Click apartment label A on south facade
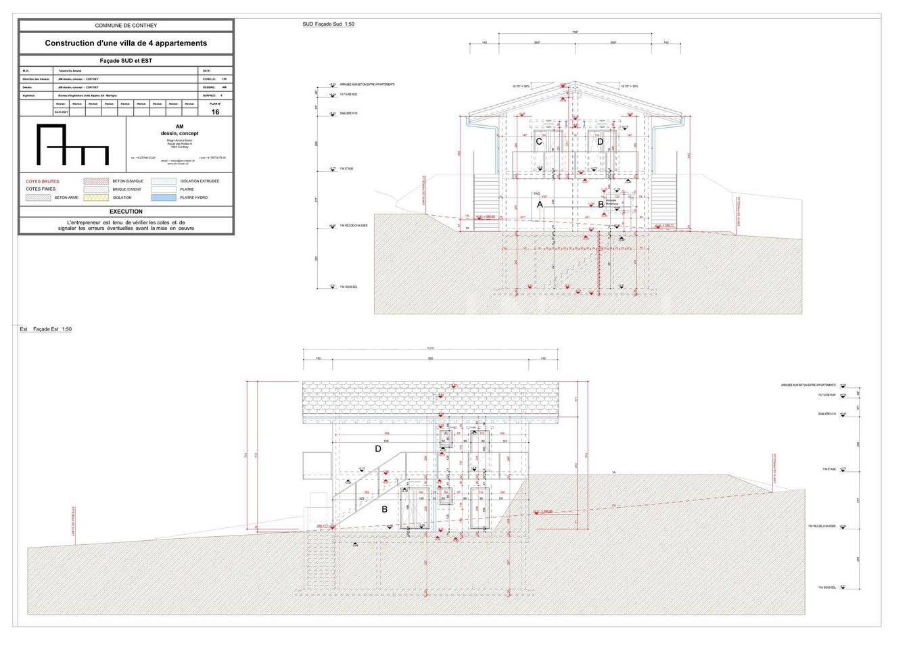The height and width of the screenshot is (645, 909). [540, 204]
